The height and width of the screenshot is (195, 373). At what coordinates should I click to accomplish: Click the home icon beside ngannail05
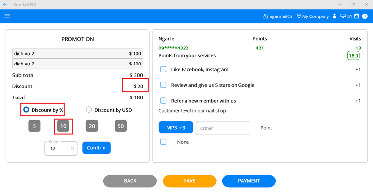pos(265,16)
